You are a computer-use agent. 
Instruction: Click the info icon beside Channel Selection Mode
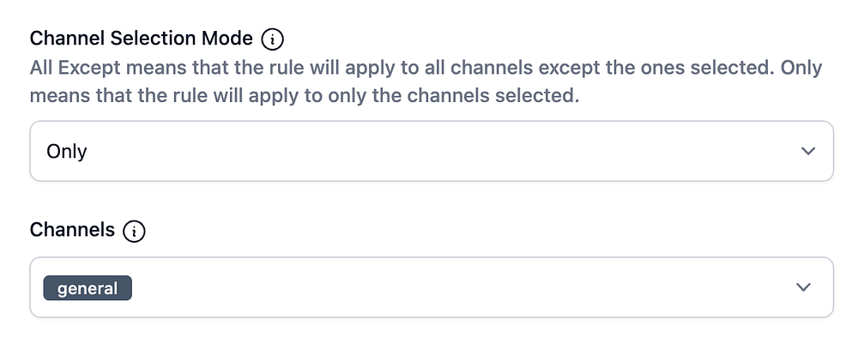[x=273, y=39]
